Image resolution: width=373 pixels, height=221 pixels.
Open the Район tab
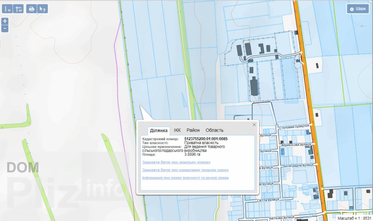[193, 130]
